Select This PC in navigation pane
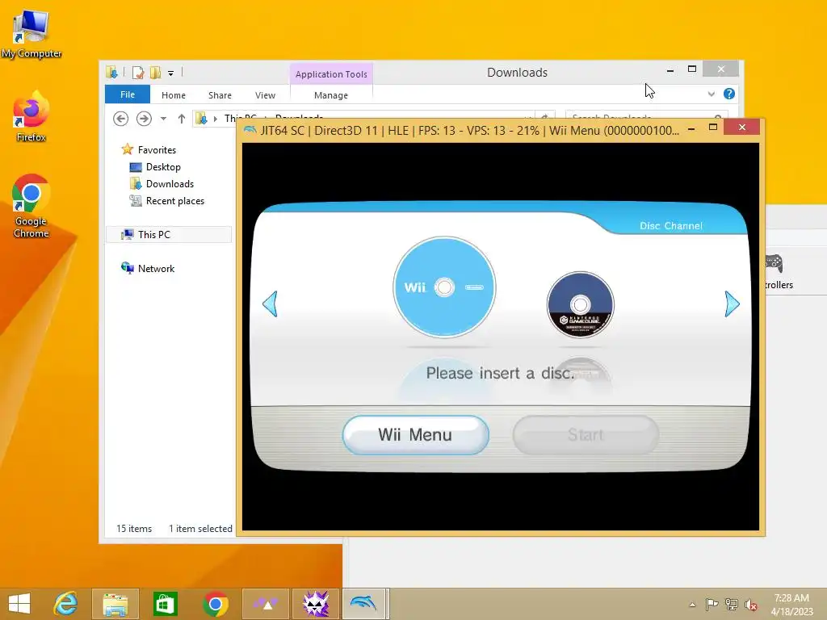 (154, 235)
